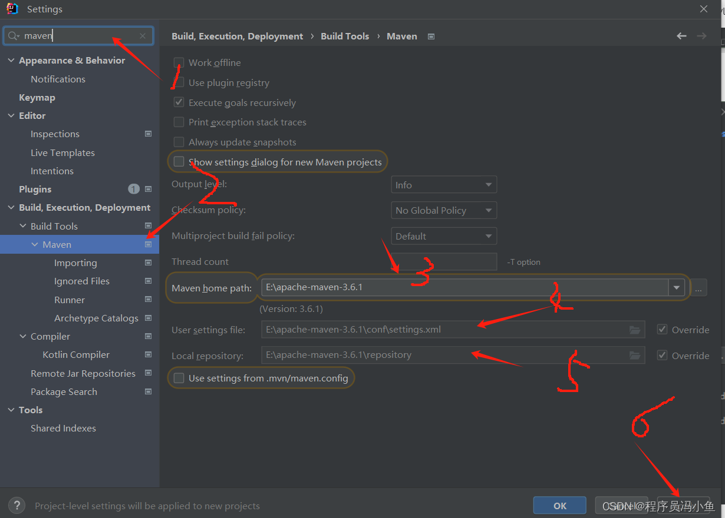The width and height of the screenshot is (725, 518).
Task: Clear the maven search text with X icon
Action: [x=143, y=36]
